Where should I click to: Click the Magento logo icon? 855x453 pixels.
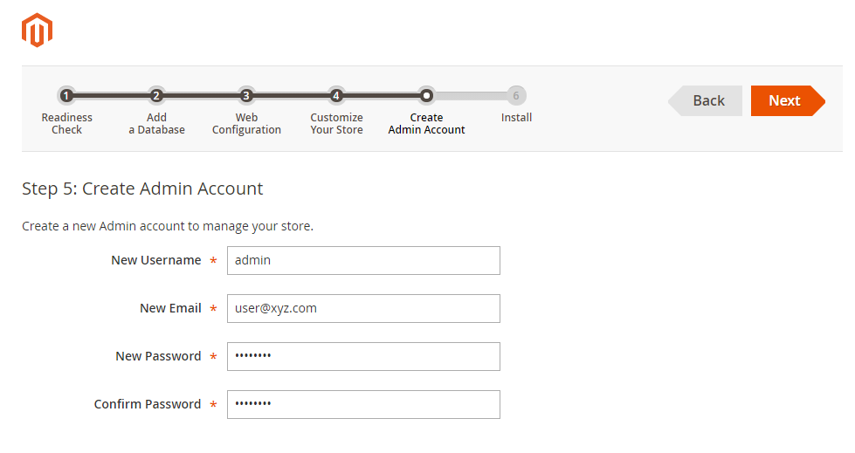pyautogui.click(x=37, y=31)
